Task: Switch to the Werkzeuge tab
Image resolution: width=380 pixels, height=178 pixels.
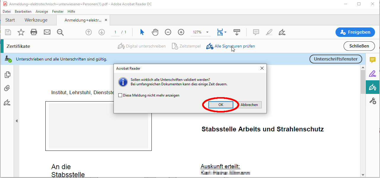Action: (36, 20)
